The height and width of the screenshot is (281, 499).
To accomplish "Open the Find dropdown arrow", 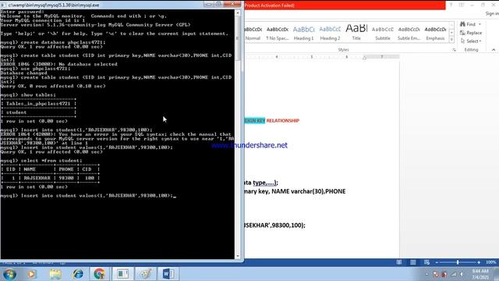I will [x=480, y=24].
